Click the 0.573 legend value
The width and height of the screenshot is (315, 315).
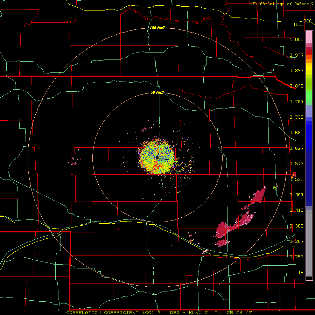[296, 164]
